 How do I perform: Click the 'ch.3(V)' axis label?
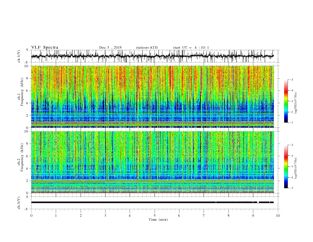click(19, 203)
